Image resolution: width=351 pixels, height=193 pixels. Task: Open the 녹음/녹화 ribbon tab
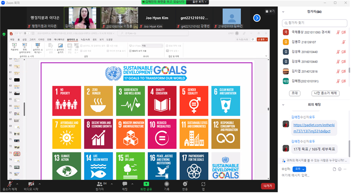pyautogui.click(x=85, y=39)
